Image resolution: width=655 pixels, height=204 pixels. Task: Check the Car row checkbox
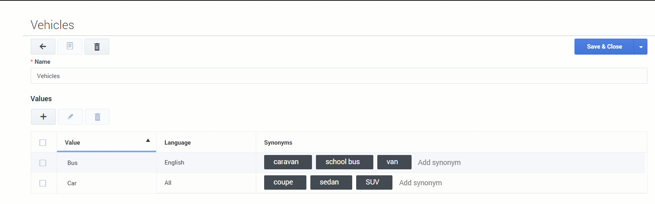click(43, 183)
